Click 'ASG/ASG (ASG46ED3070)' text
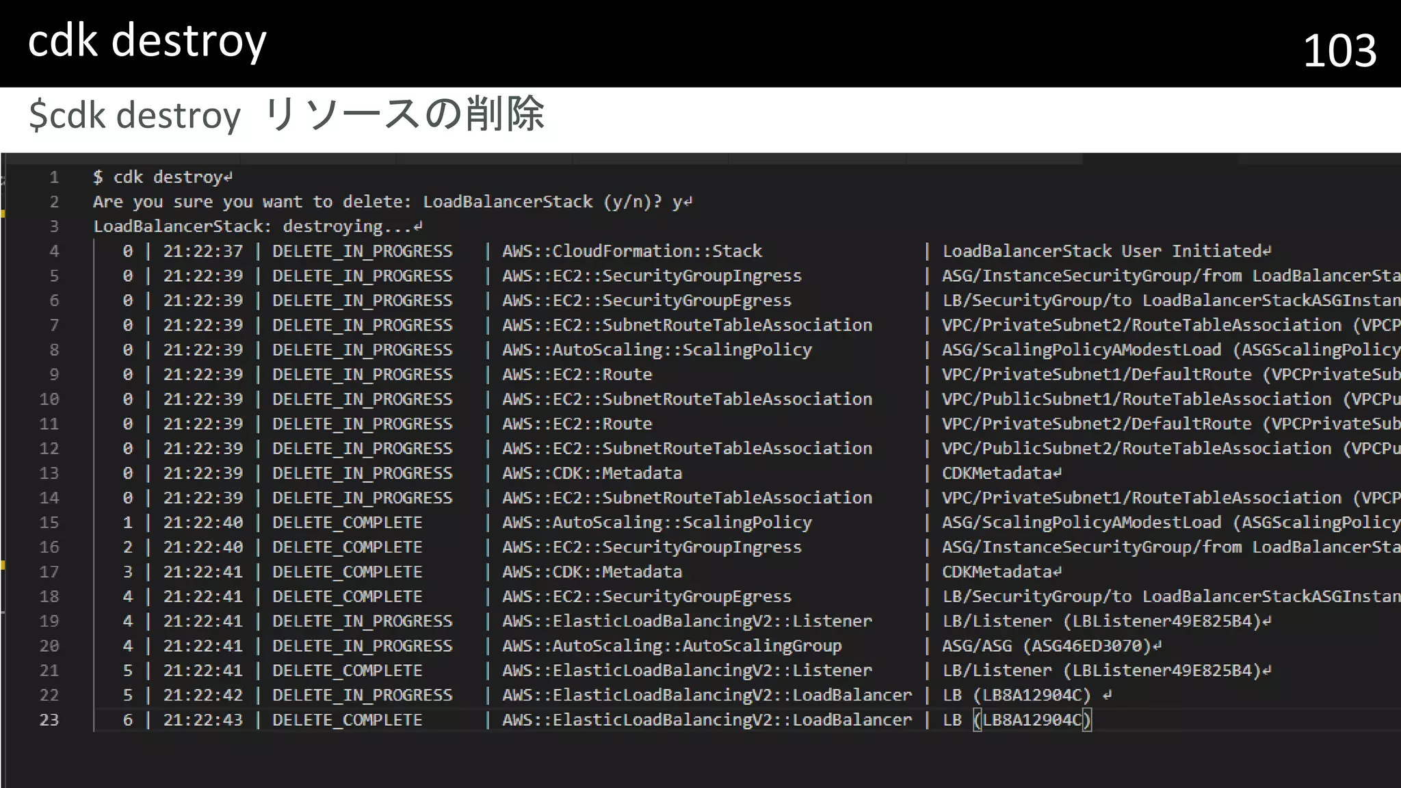This screenshot has width=1401, height=788. tap(1047, 645)
